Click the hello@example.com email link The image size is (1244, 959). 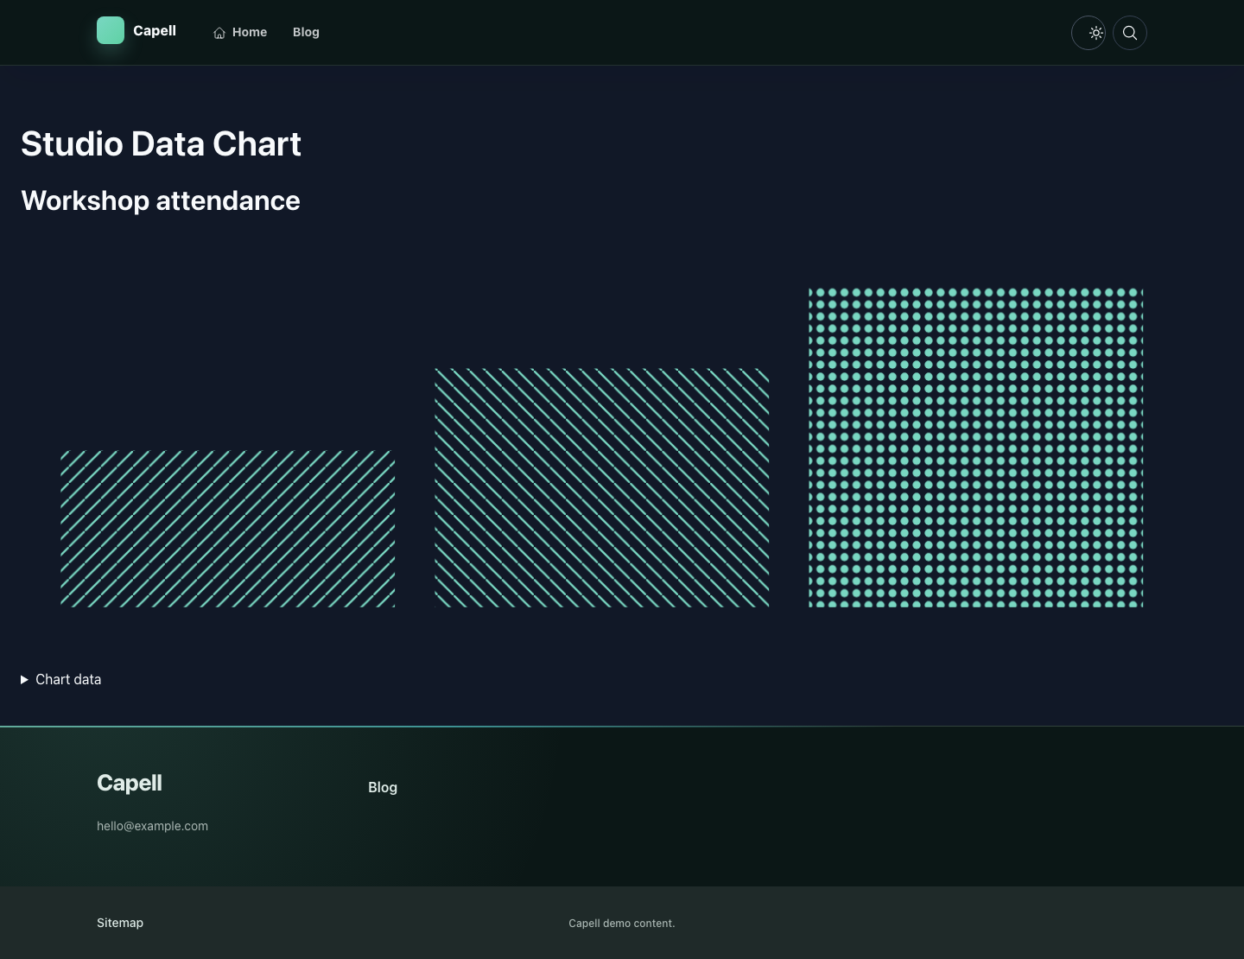(152, 826)
